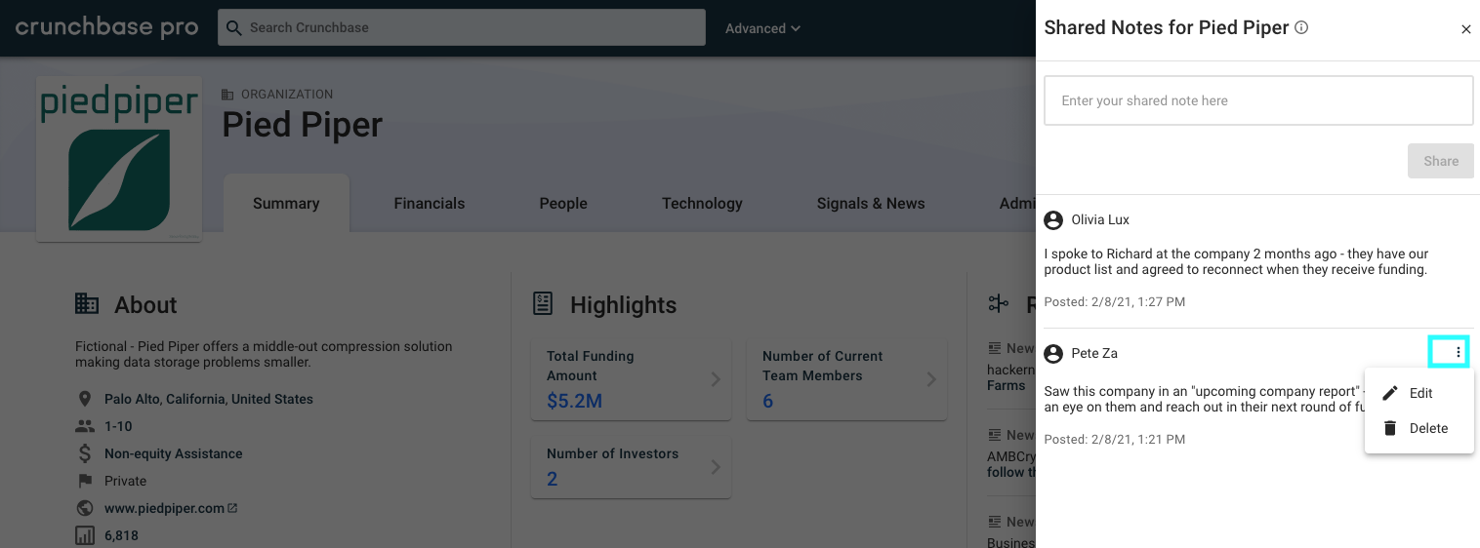Click the investors count 2

(x=552, y=479)
